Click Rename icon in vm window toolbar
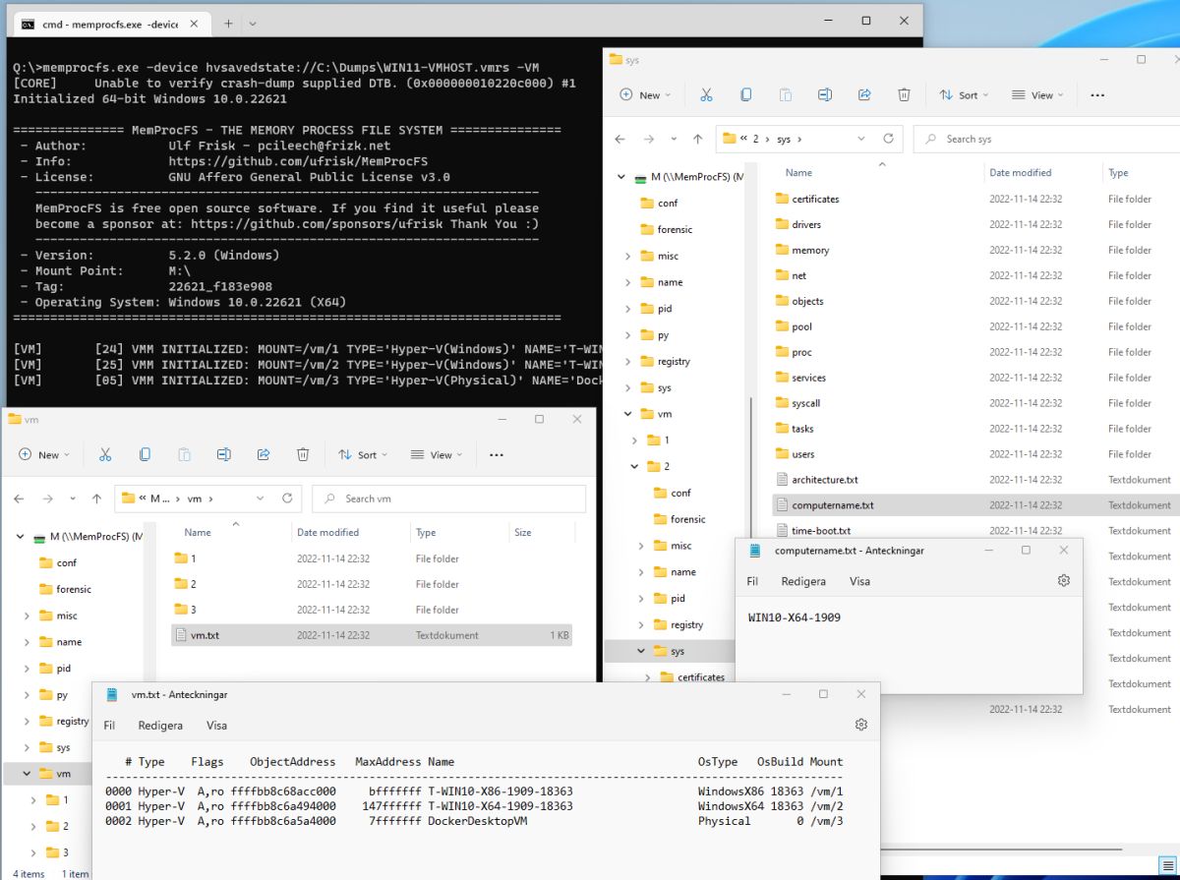This screenshot has height=880, width=1180. [x=224, y=454]
